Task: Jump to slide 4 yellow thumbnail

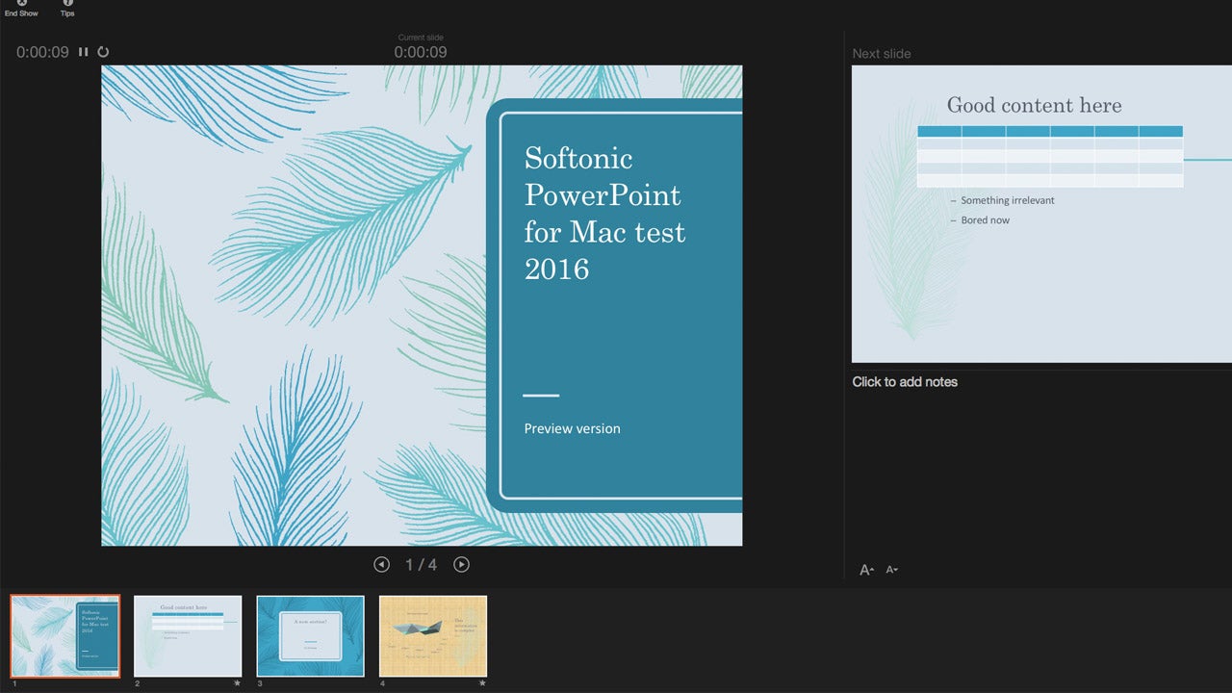Action: tap(433, 636)
